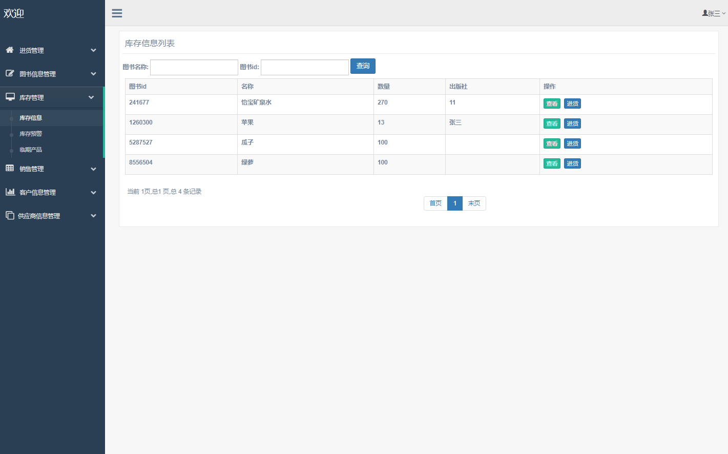Click the table icon beside 销售管理
The image size is (728, 454).
point(10,168)
